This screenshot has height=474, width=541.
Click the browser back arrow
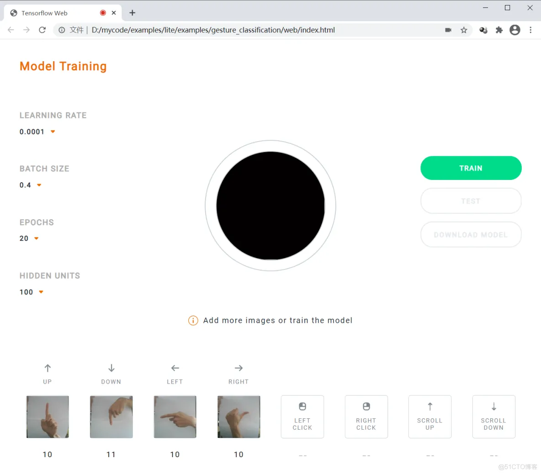tap(11, 30)
